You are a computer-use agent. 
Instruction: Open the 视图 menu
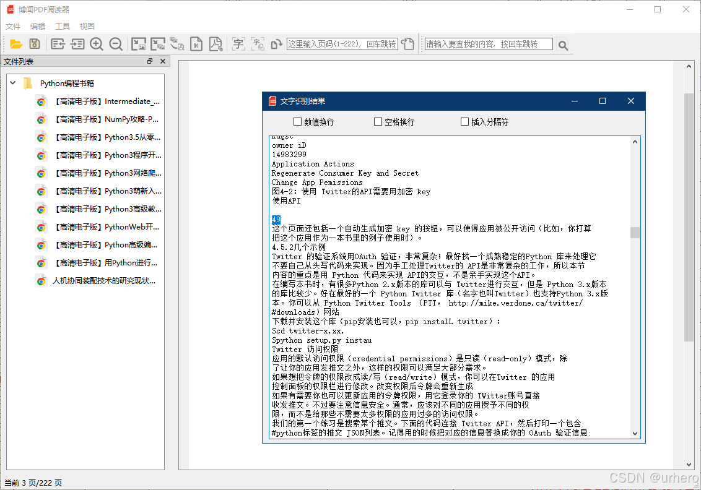(x=87, y=27)
